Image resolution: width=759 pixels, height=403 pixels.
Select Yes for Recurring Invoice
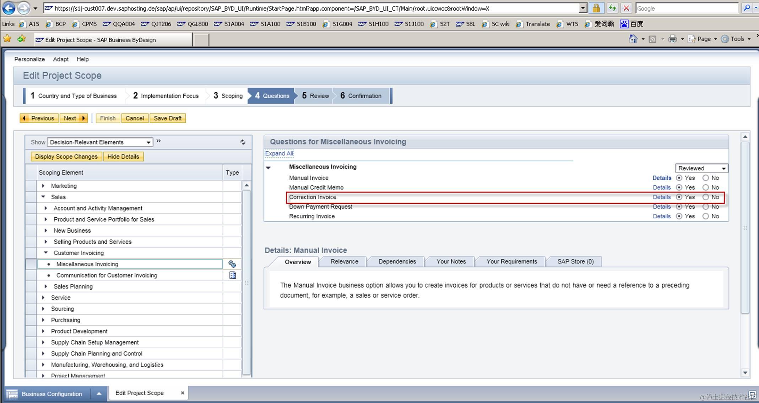pyautogui.click(x=679, y=216)
